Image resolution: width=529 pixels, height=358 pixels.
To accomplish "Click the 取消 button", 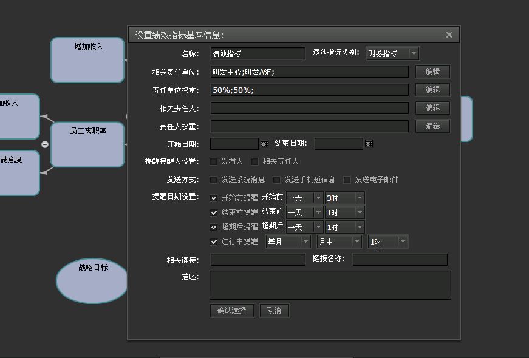I will (x=274, y=311).
